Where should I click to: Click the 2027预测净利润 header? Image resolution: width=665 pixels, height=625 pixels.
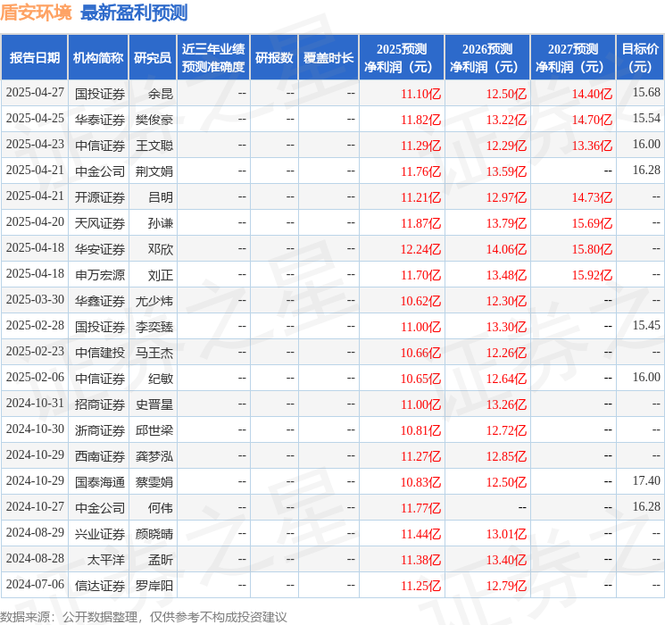click(573, 58)
